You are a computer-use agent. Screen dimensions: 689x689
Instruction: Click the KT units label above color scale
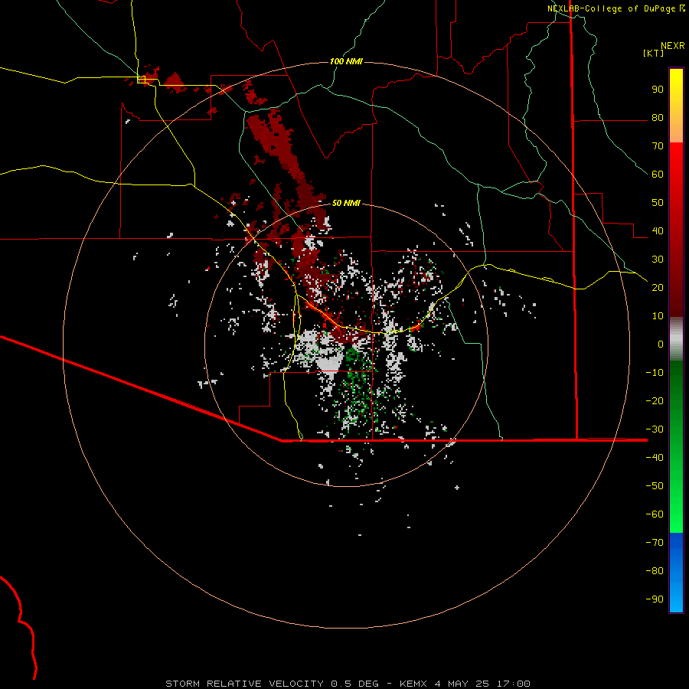click(x=654, y=53)
